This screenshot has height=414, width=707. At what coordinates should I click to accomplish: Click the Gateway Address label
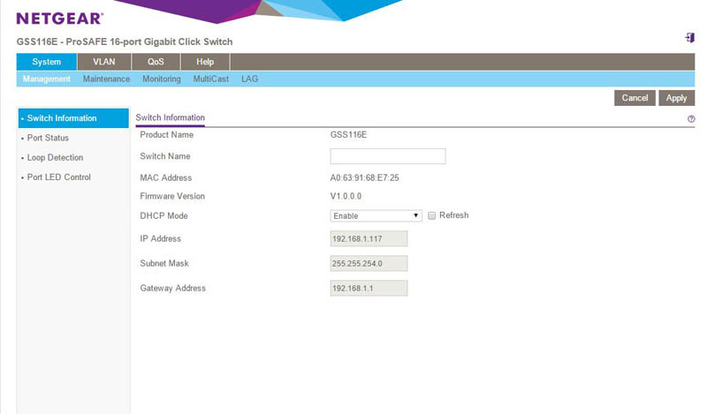[172, 289]
